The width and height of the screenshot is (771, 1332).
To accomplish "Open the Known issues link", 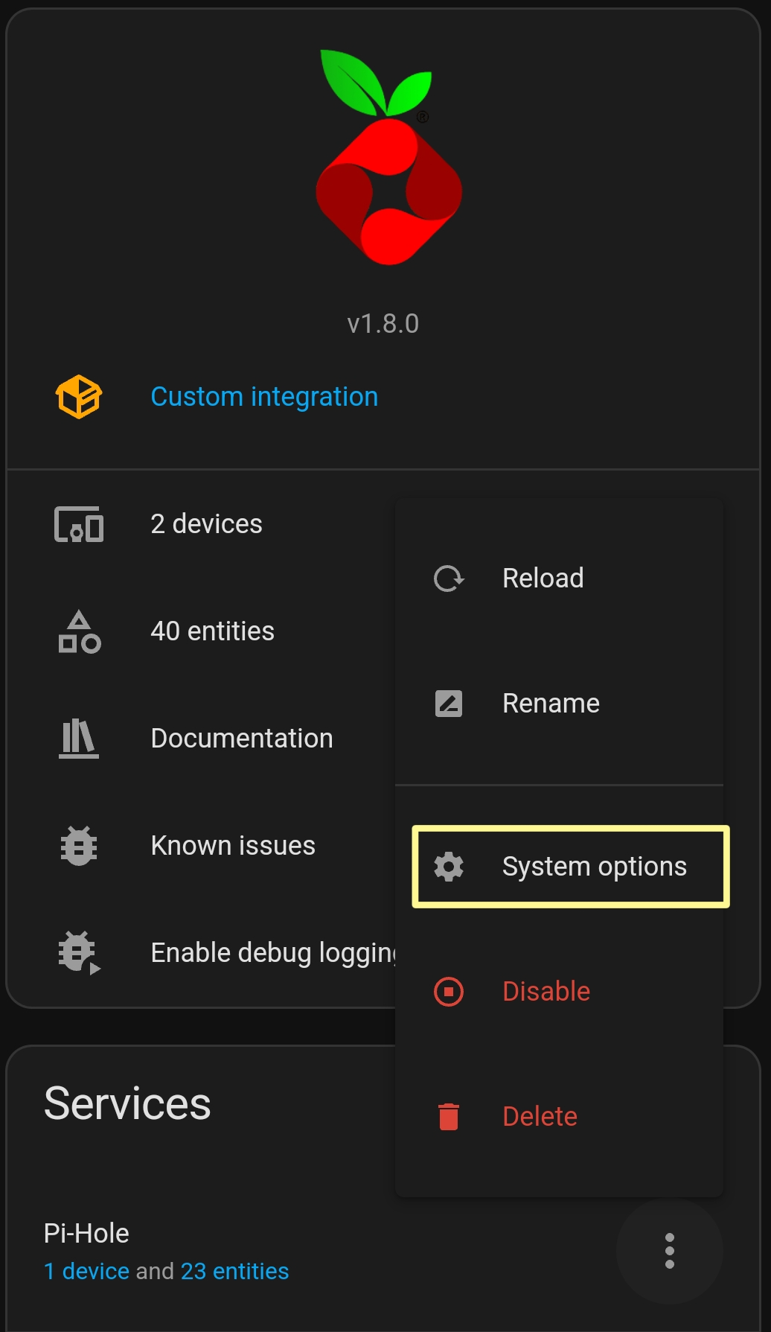I will pos(233,846).
